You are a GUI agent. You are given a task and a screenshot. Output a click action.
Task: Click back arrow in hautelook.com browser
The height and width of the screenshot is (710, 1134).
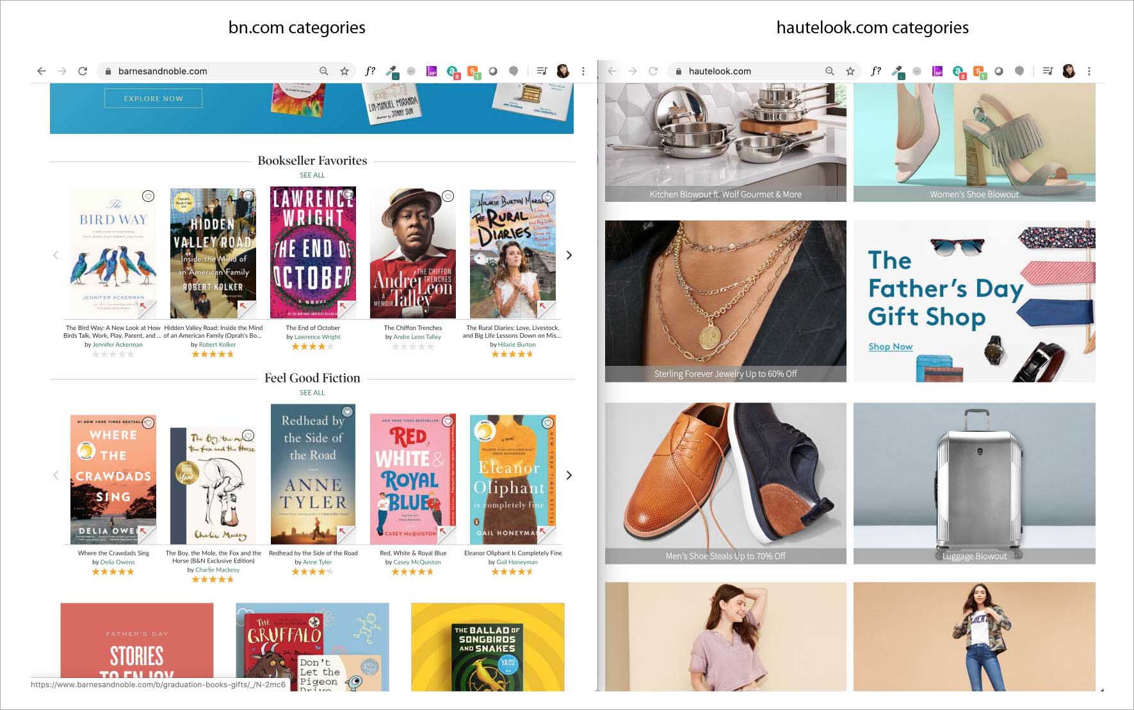[x=612, y=71]
